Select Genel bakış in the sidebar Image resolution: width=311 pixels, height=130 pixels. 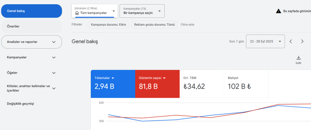pyautogui.click(x=32, y=11)
